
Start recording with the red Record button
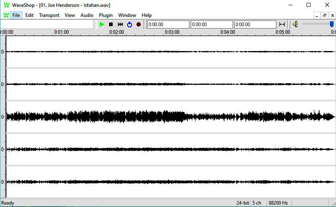coord(139,25)
